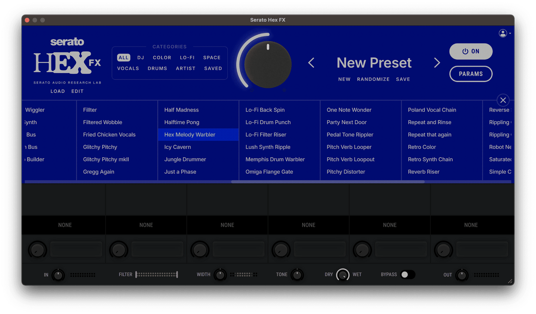Select the ARTIST category
This screenshot has width=536, height=314.
point(186,68)
